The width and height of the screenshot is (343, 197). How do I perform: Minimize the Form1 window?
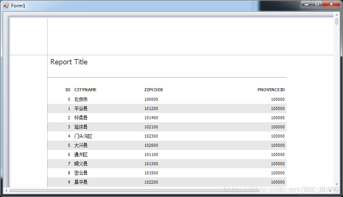tap(307, 4)
